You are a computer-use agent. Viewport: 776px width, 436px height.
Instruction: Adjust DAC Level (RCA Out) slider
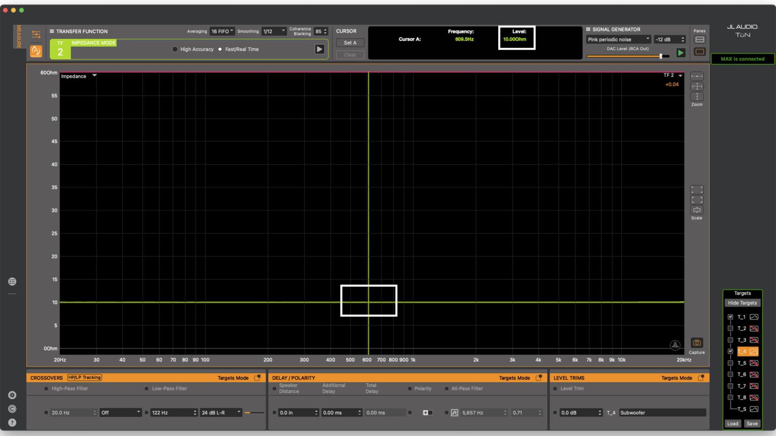661,56
